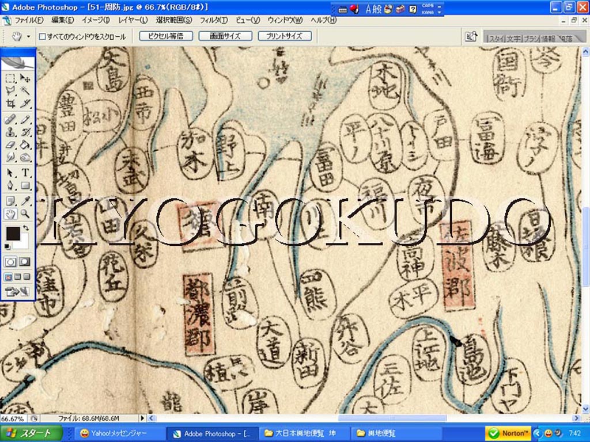The image size is (590, 442).
Task: Open the File Browser icon in options bar
Action: point(471,36)
